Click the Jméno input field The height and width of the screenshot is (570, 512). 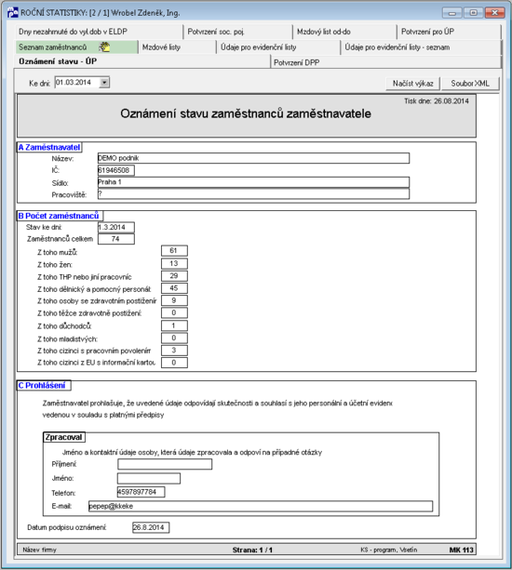point(149,478)
